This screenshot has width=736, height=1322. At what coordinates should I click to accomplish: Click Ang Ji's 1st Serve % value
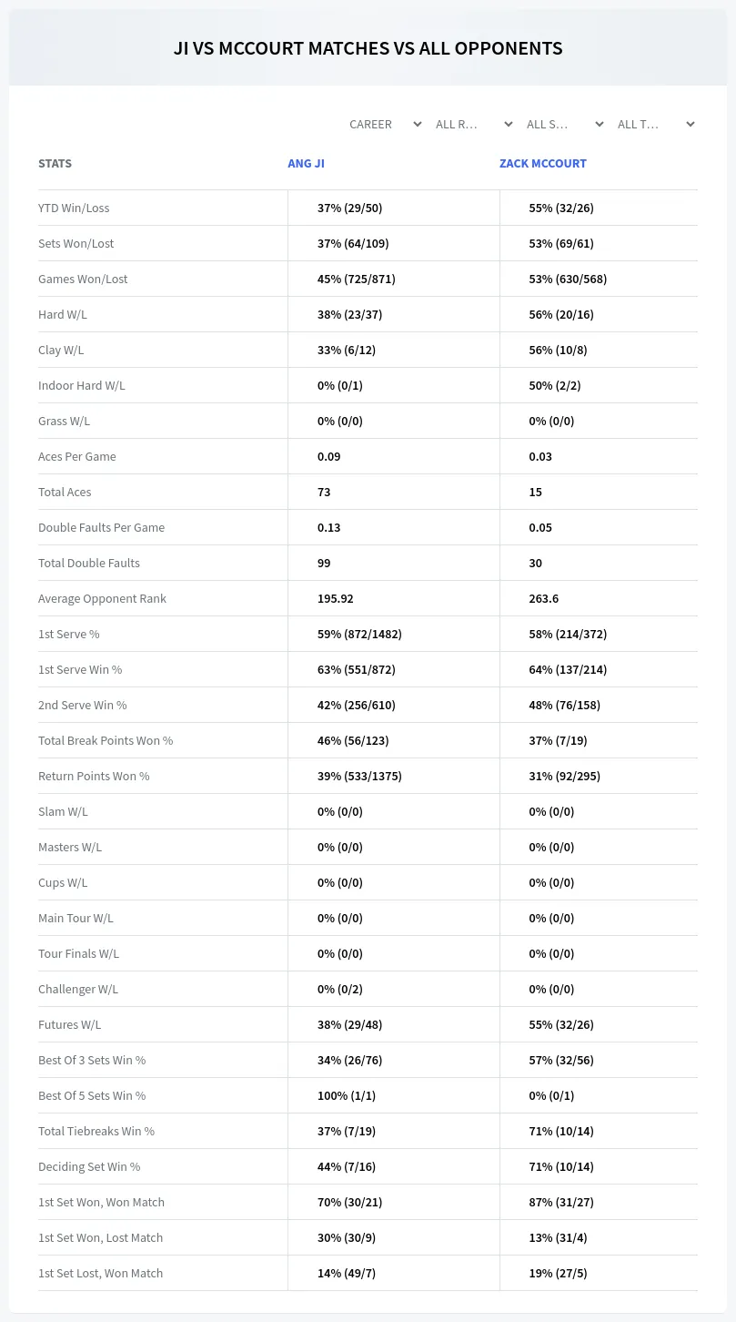pos(359,635)
